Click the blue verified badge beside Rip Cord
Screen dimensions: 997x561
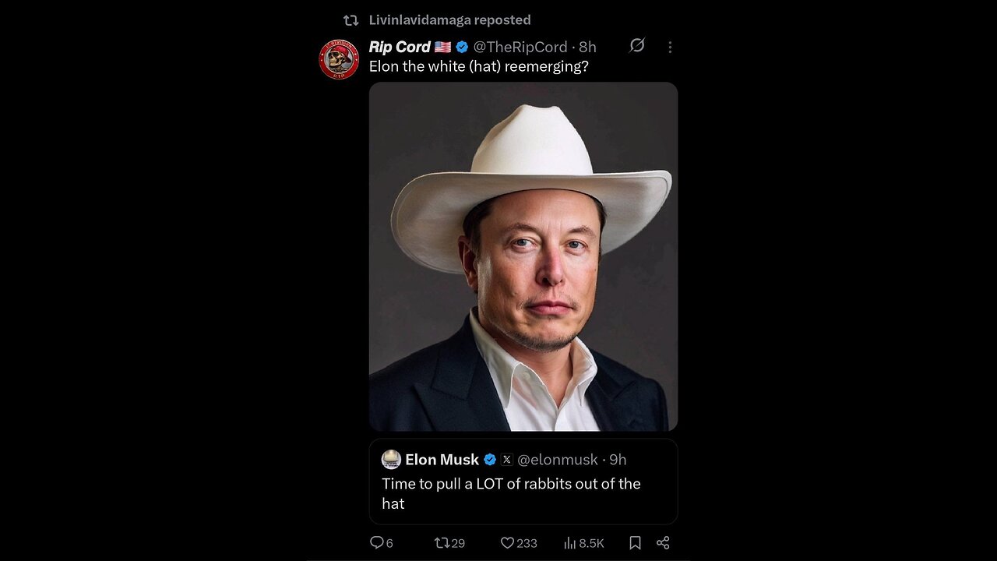462,47
